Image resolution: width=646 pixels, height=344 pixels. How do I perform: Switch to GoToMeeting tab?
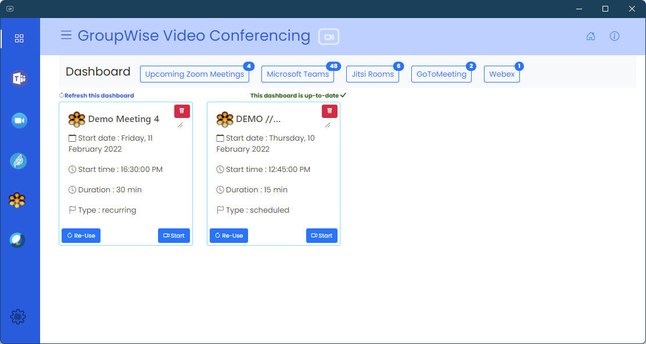click(x=442, y=74)
